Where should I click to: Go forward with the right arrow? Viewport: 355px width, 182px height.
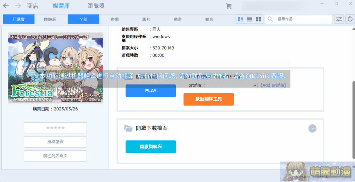coord(18,6)
